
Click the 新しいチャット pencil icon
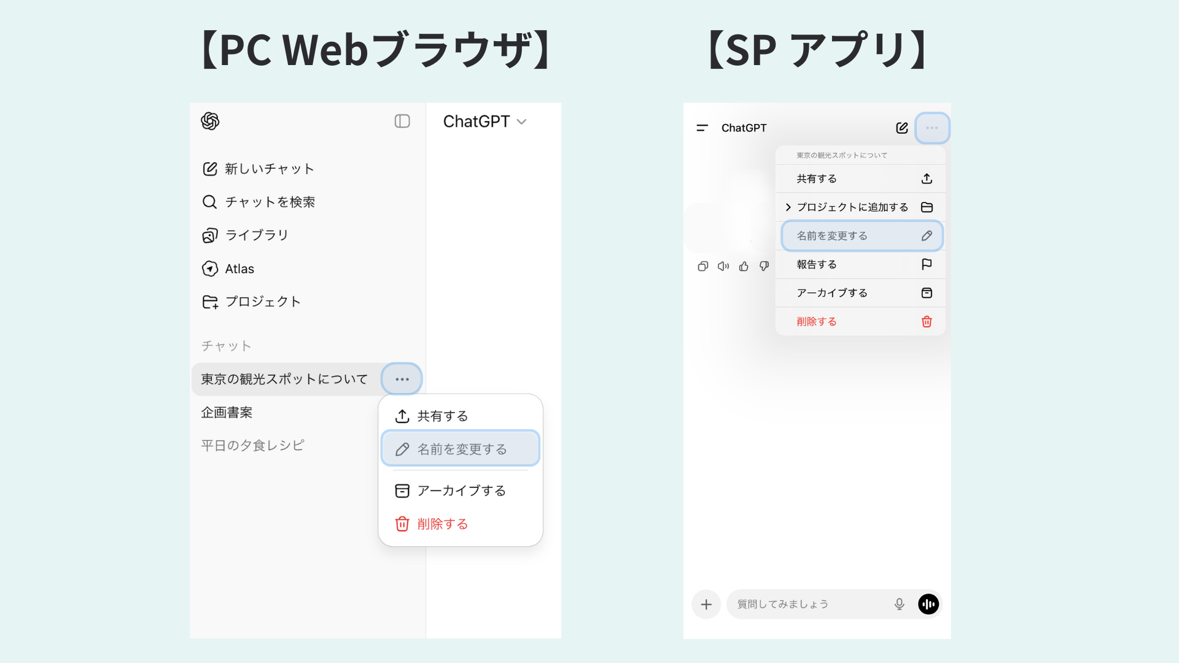point(209,168)
